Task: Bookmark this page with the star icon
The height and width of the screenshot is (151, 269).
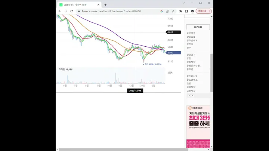Action: 173,11
